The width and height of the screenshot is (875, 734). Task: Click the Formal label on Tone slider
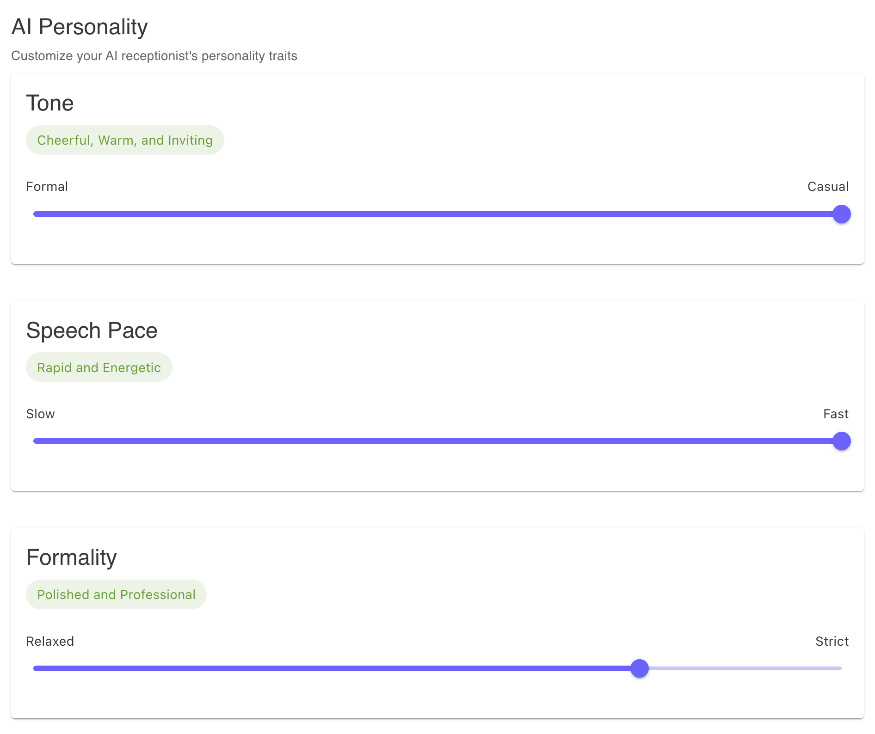[x=47, y=186]
